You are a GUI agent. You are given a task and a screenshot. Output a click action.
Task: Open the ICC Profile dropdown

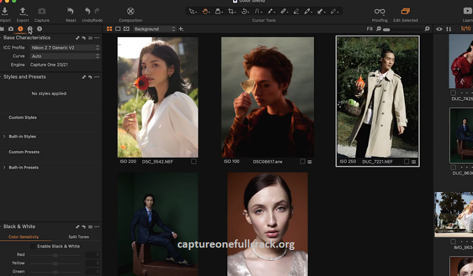coord(65,48)
